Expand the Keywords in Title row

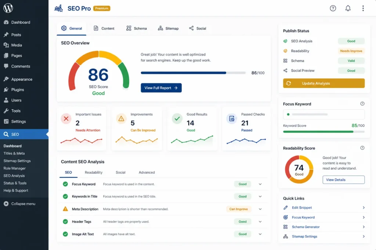click(x=260, y=197)
